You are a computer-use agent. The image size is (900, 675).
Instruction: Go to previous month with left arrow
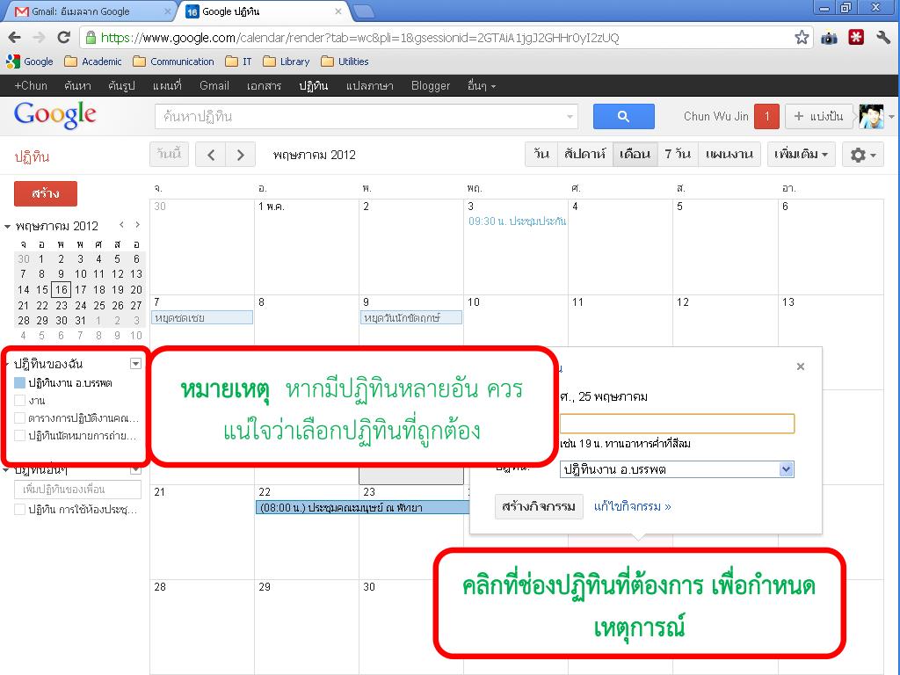tap(211, 155)
